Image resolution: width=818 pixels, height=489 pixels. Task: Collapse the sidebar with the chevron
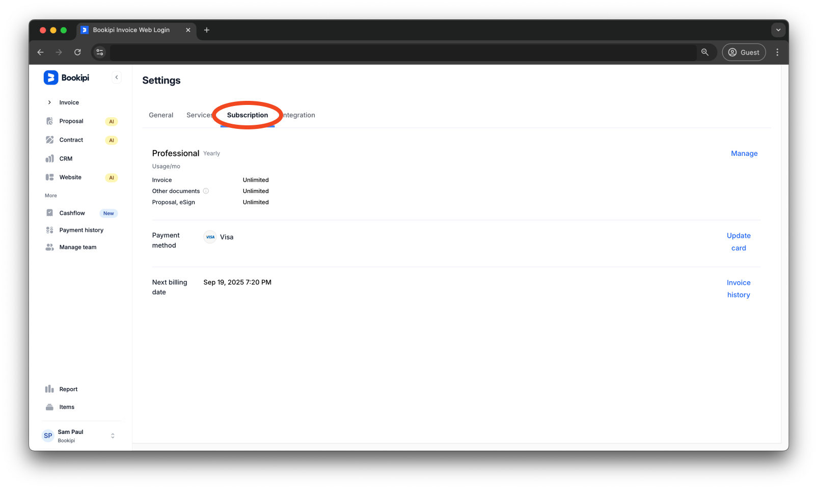pos(117,77)
